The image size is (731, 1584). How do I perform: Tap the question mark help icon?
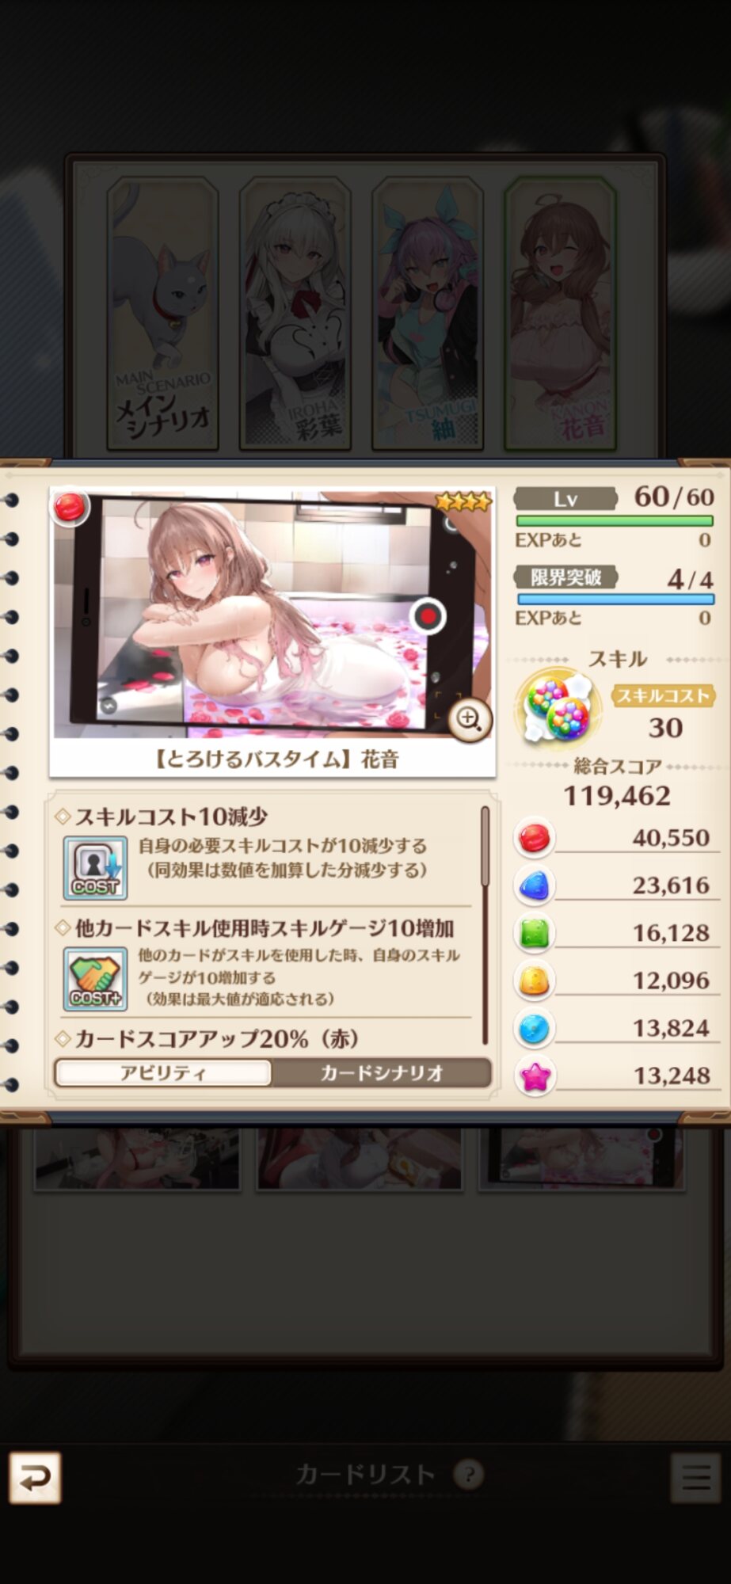(469, 1475)
